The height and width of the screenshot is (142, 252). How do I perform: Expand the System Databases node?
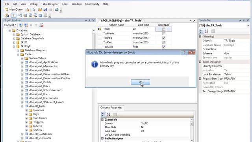14,34
